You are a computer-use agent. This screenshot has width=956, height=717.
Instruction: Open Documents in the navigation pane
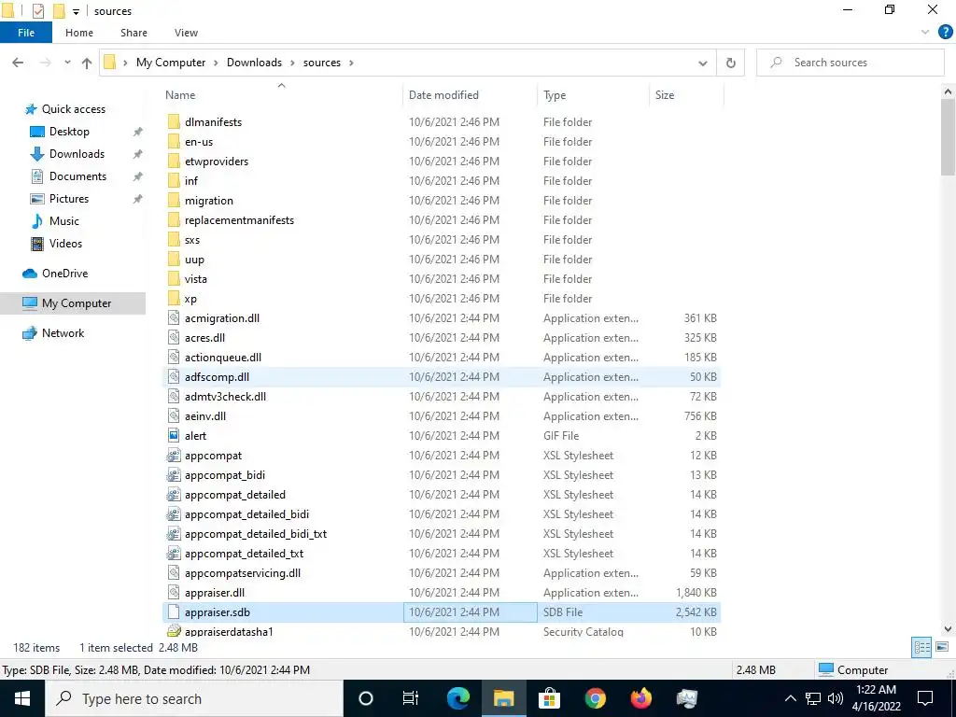click(x=77, y=176)
